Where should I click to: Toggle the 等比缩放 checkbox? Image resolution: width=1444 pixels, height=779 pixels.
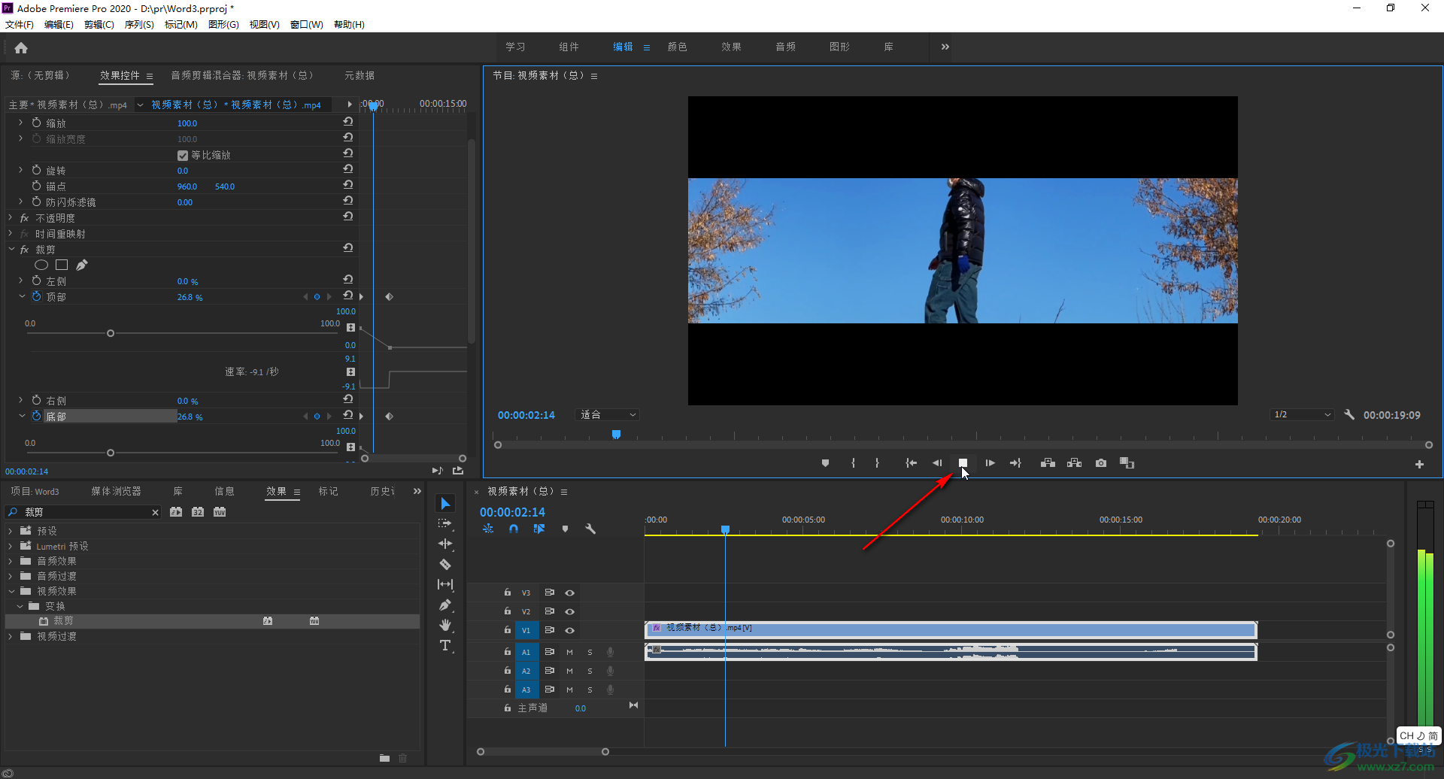point(183,156)
